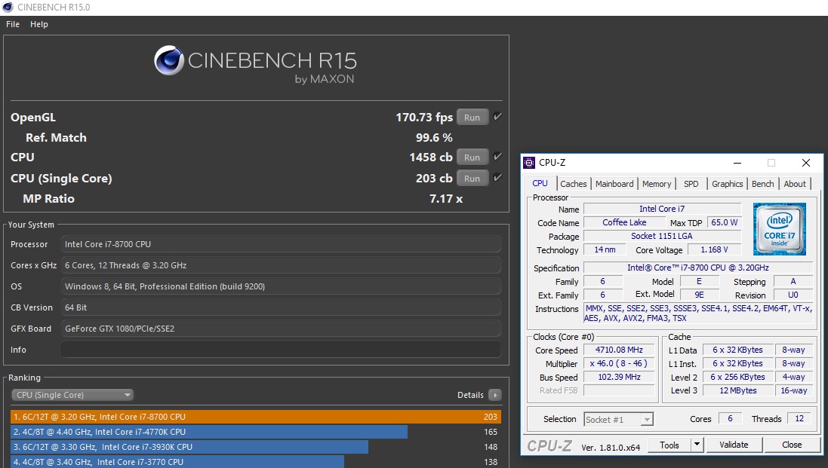The height and width of the screenshot is (468, 828).
Task: Select ranking row 1 Intel Core i7-8700 CPU
Action: coord(256,417)
